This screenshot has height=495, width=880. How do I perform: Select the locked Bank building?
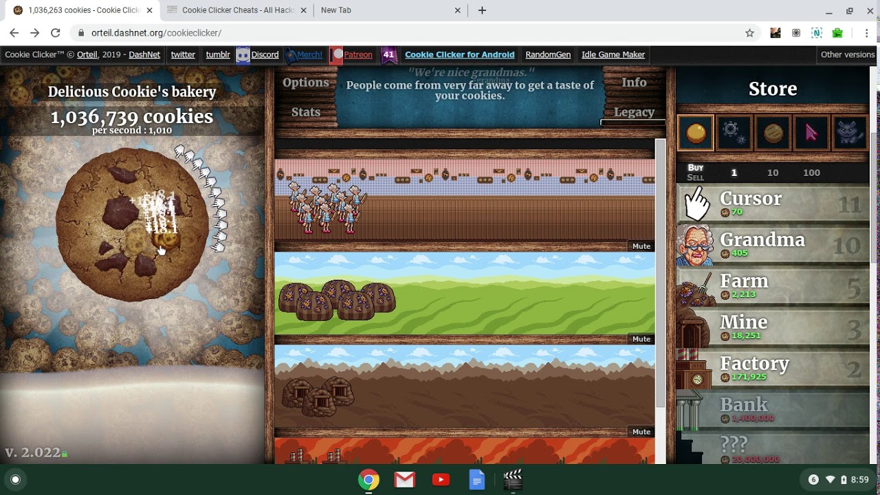coord(773,410)
